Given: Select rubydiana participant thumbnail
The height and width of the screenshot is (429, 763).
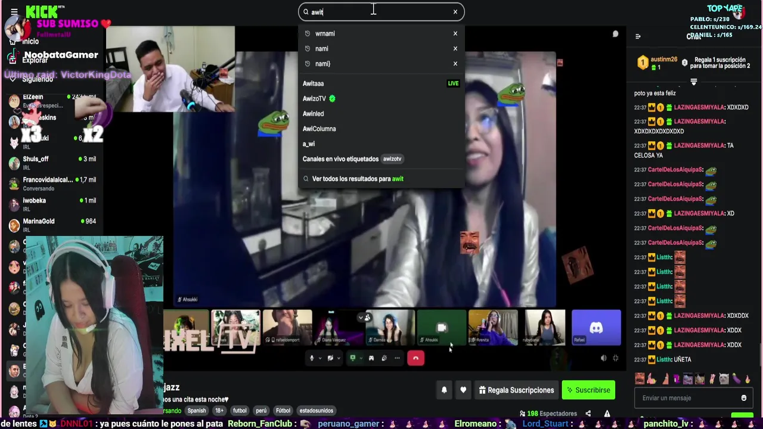Looking at the screenshot, I should (545, 327).
